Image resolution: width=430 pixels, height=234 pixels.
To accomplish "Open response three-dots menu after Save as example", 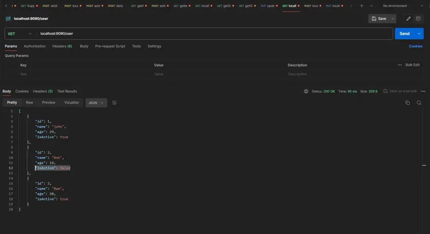I will [423, 91].
